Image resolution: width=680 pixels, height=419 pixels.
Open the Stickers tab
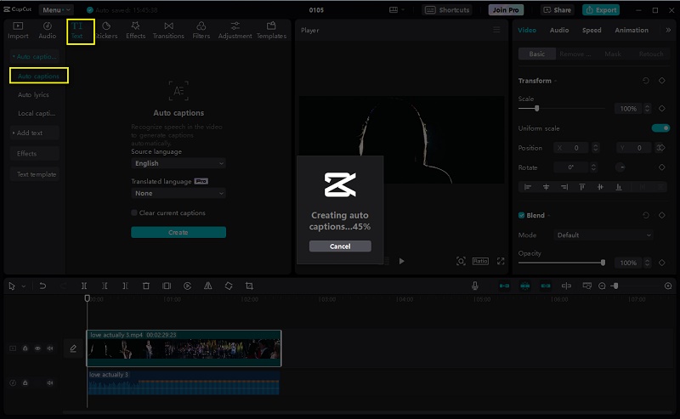coord(106,31)
